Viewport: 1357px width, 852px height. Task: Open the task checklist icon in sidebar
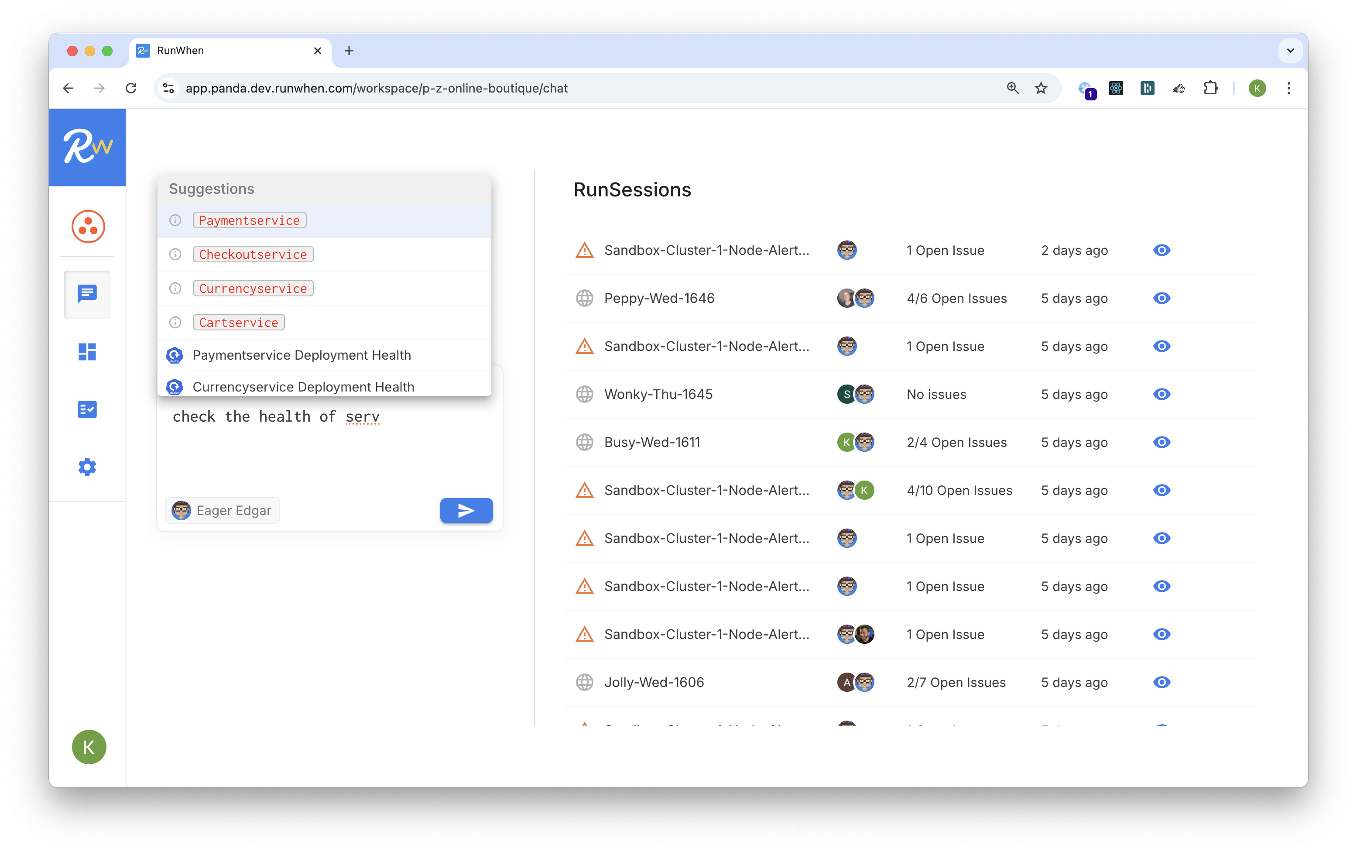pos(87,409)
